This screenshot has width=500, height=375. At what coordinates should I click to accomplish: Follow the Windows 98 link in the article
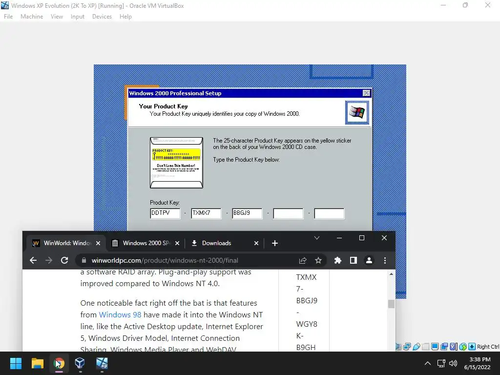120,315
